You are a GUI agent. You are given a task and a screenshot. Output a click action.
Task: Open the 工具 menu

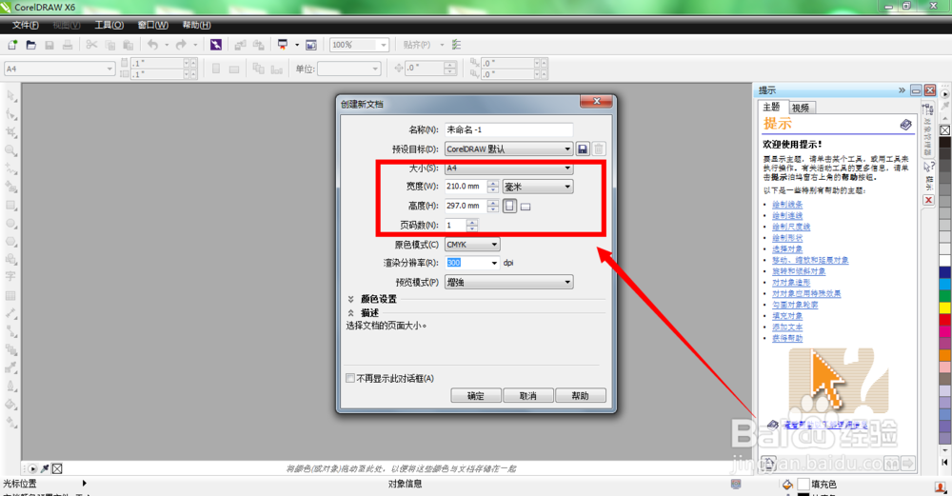point(109,25)
